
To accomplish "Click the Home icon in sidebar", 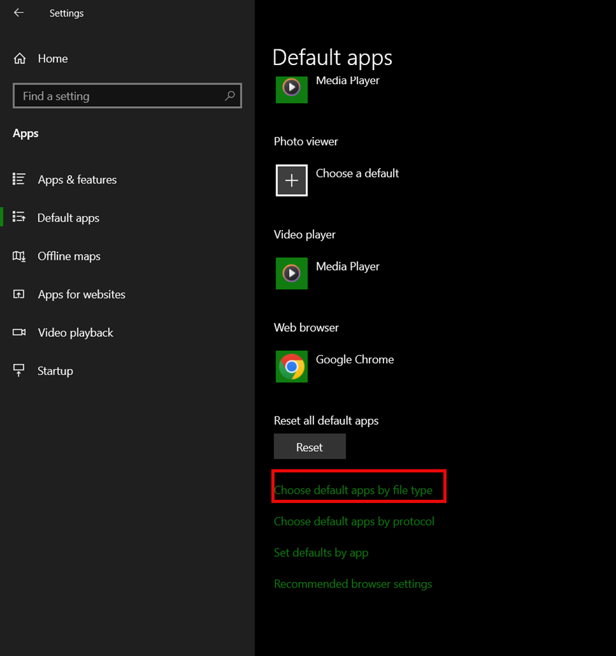I will tap(20, 59).
